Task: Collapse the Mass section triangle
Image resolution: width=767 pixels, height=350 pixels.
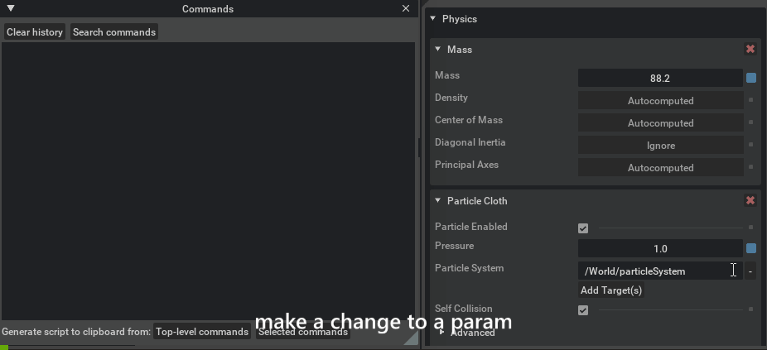Action: coord(438,49)
